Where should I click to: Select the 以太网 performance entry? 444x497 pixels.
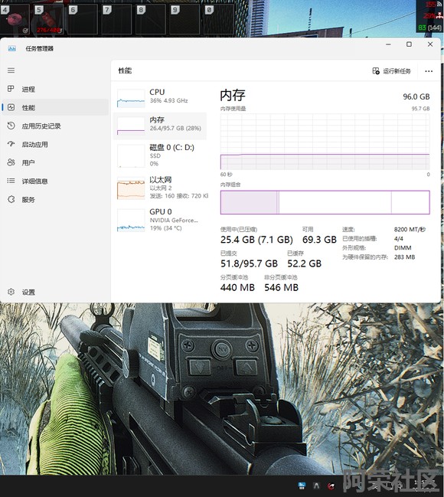point(160,188)
